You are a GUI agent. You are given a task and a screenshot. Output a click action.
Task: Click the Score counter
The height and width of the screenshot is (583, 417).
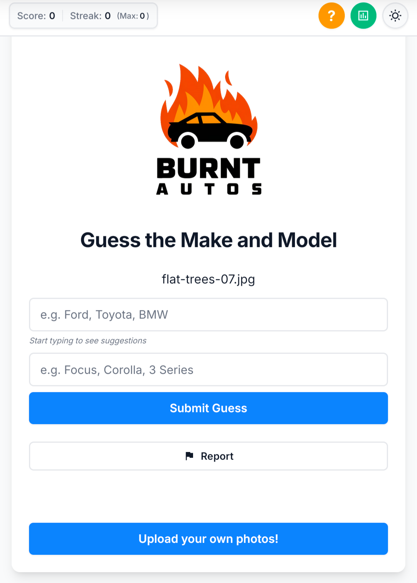tap(36, 16)
